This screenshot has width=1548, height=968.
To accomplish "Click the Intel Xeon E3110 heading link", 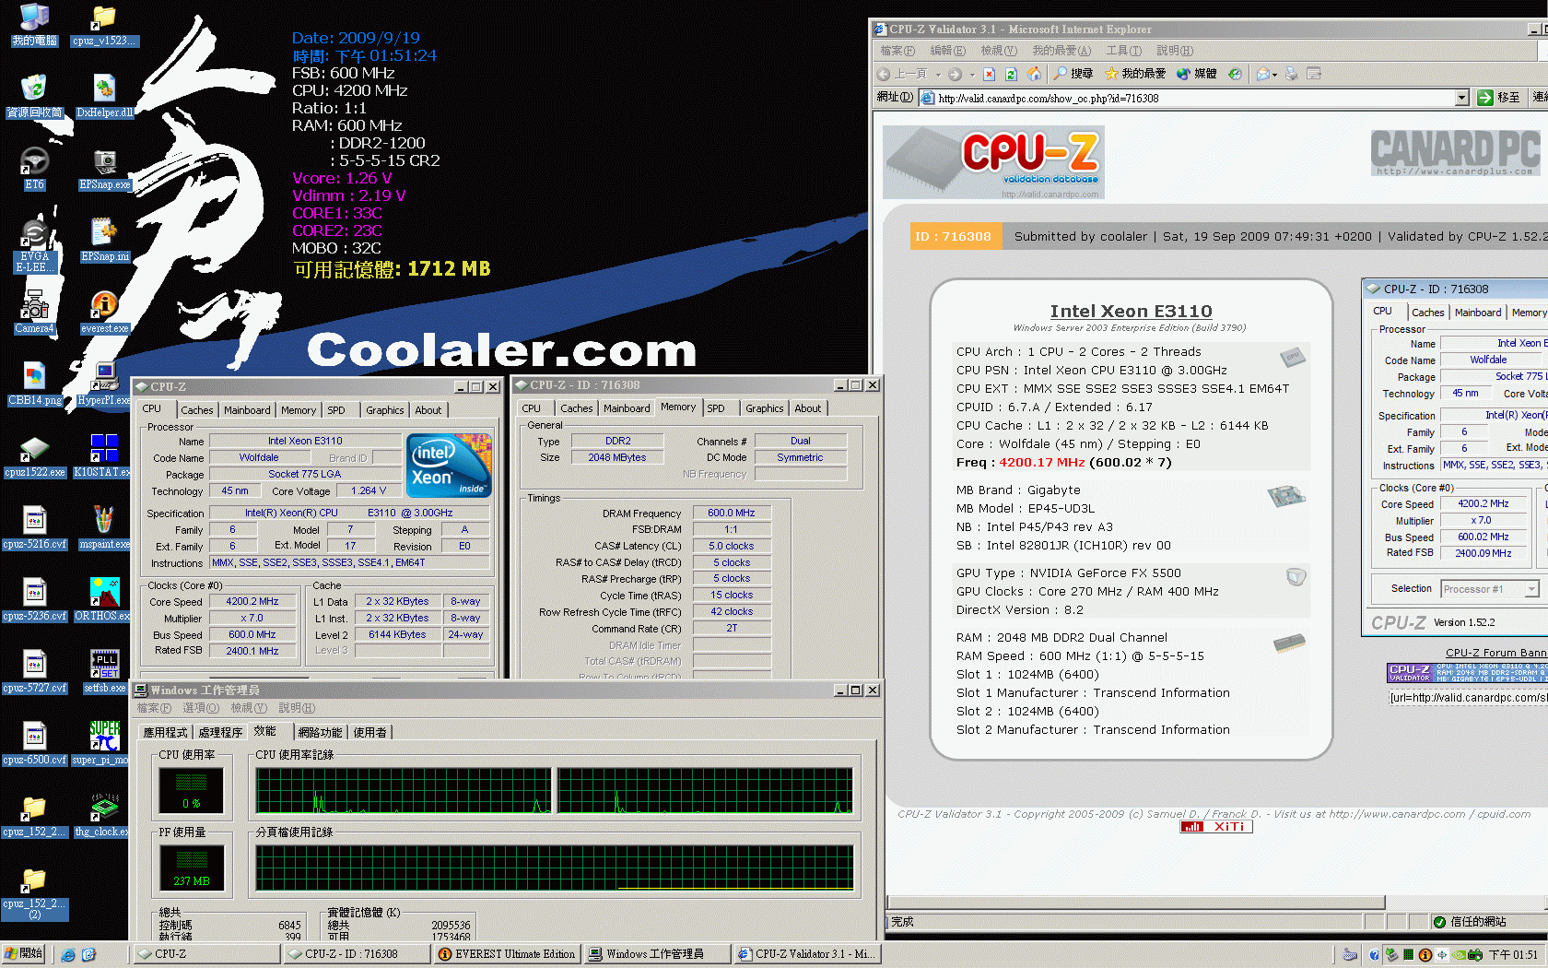I will click(x=1131, y=312).
